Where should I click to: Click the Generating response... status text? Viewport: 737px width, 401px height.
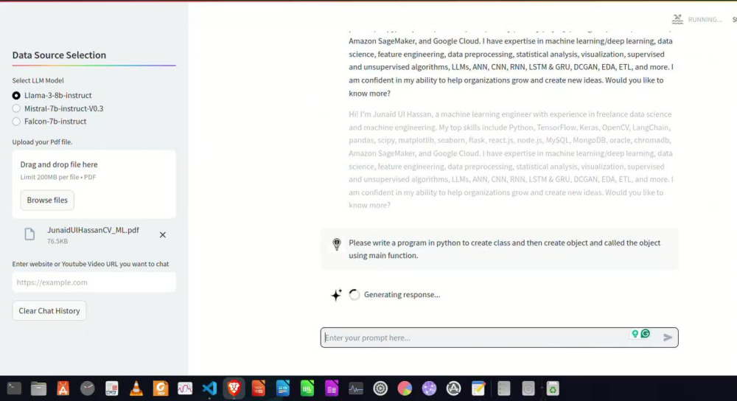(x=402, y=295)
